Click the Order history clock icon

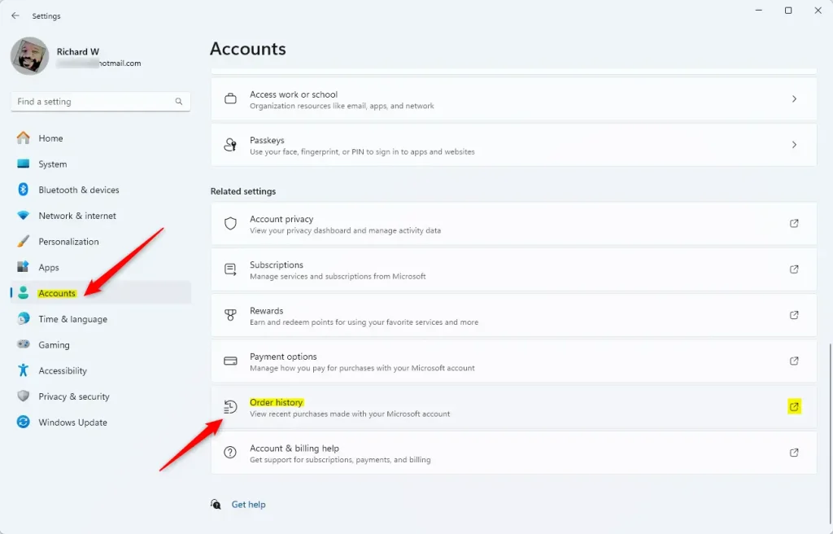pos(230,407)
